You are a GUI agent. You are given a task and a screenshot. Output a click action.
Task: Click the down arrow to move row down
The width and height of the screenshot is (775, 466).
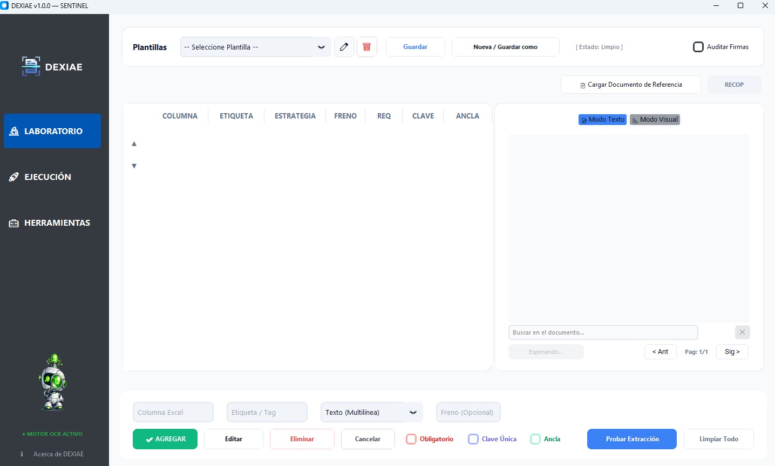pos(134,166)
